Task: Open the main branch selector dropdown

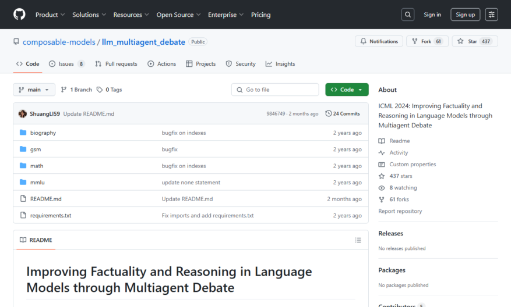Action: (34, 90)
